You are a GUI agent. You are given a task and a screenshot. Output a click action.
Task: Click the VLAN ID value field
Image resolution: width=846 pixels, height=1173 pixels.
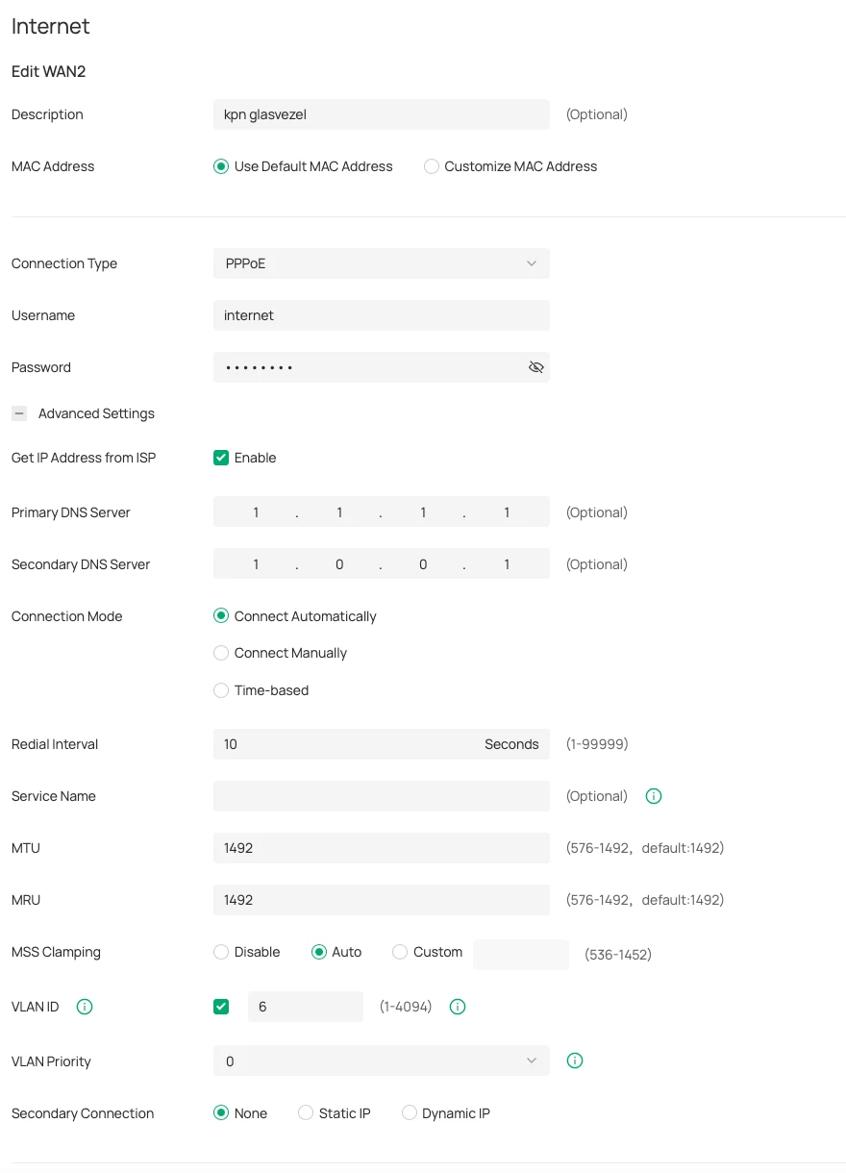[306, 1007]
